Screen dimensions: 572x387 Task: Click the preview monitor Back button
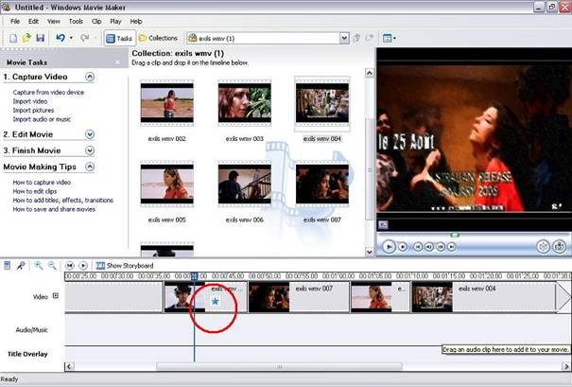[418, 247]
